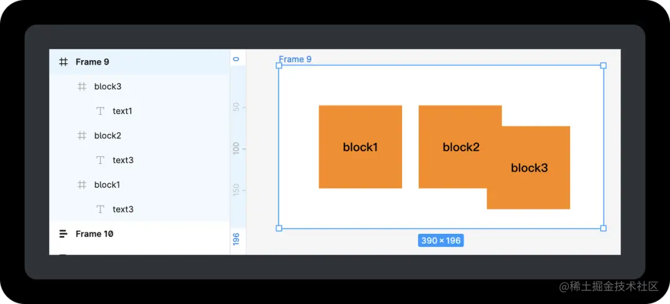Click the 390 × 196 size badge
The height and width of the screenshot is (304, 670).
click(x=441, y=241)
